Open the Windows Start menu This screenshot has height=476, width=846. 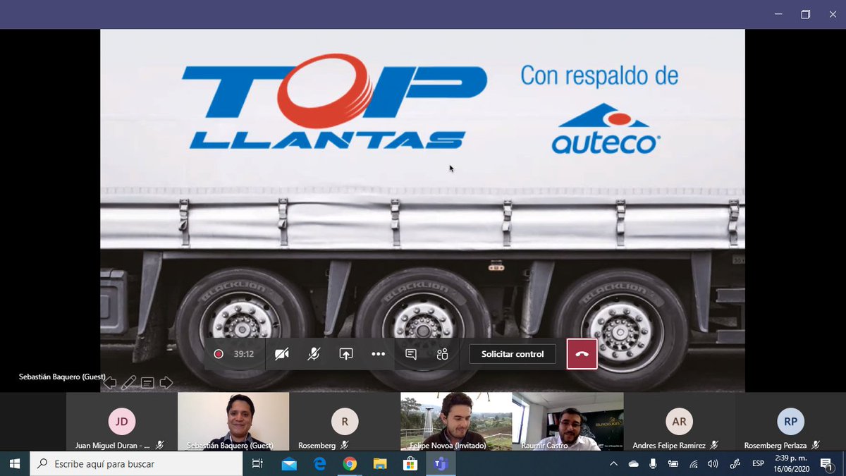click(x=14, y=463)
